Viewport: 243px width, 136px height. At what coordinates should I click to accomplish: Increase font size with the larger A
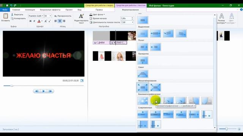(46, 21)
